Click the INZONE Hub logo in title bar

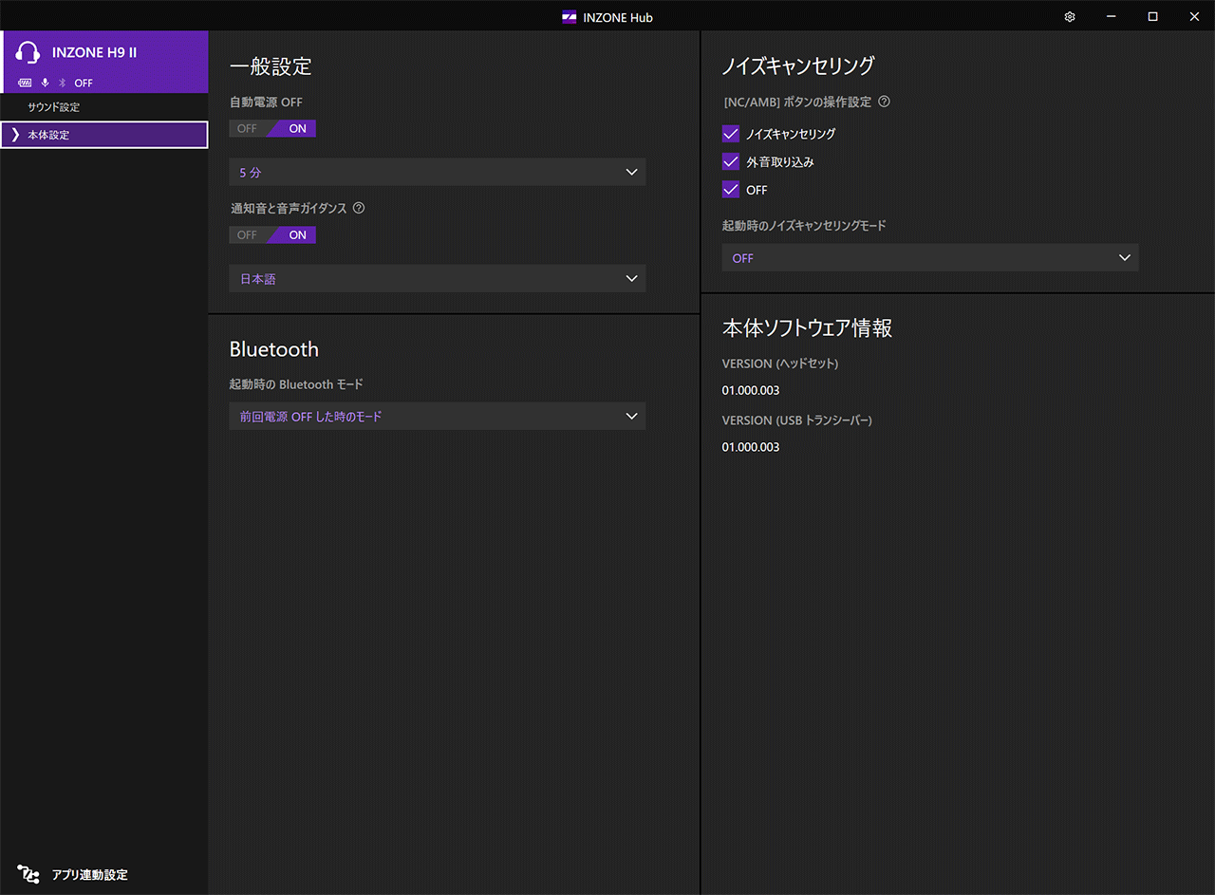(x=570, y=17)
